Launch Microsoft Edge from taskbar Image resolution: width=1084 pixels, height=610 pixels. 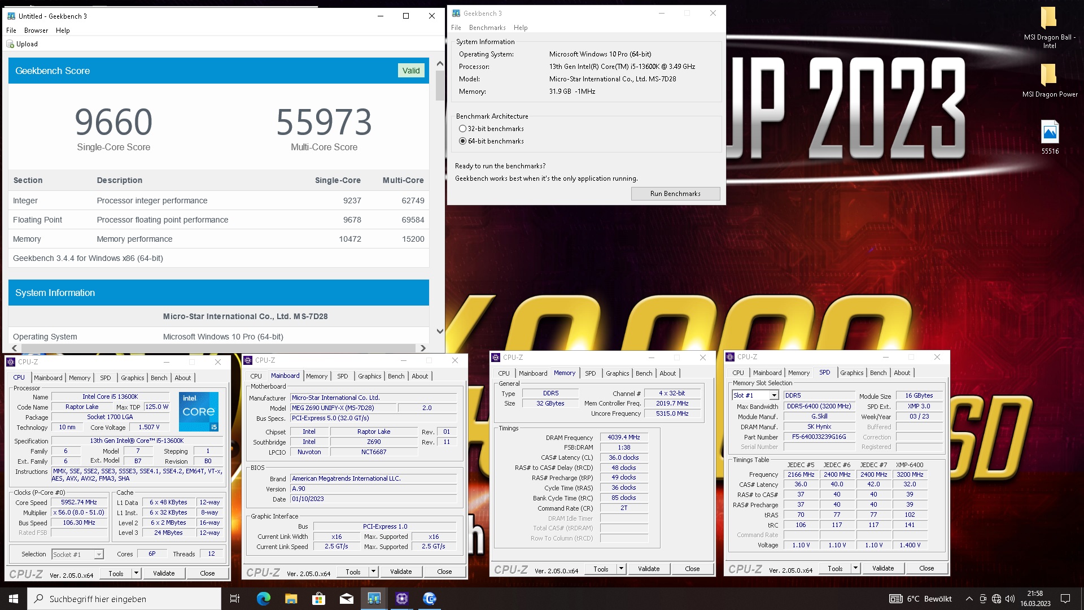(x=263, y=599)
